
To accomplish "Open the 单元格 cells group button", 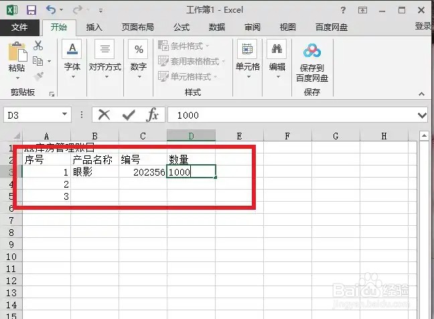I will pyautogui.click(x=247, y=59).
